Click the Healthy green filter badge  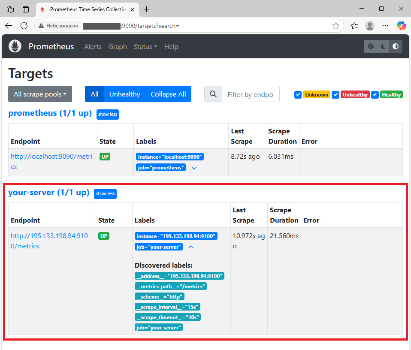point(391,94)
